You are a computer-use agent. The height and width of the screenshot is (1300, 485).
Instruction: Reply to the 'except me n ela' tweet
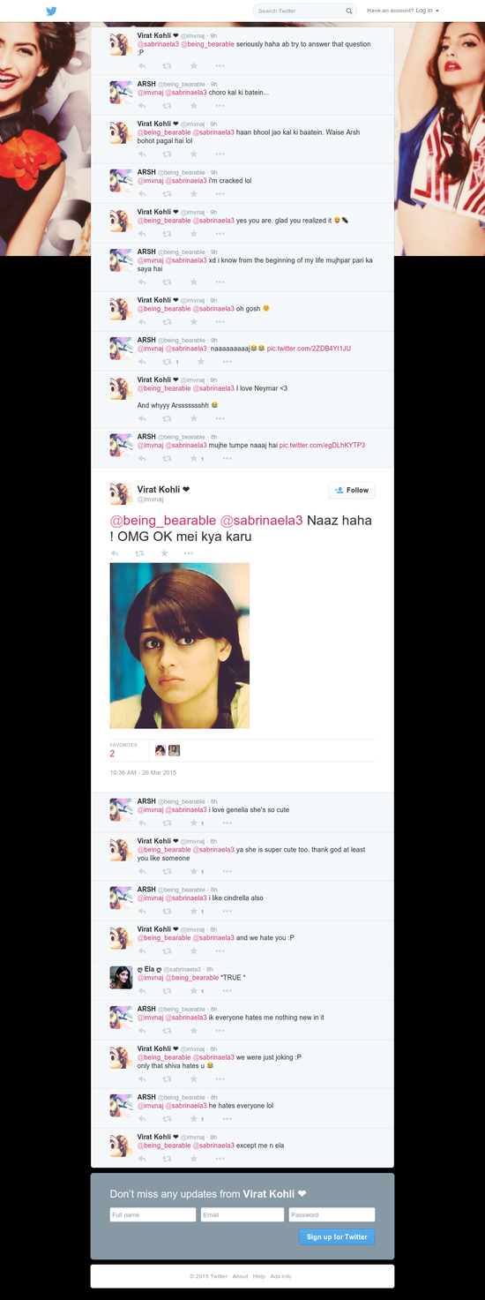coord(142,1159)
